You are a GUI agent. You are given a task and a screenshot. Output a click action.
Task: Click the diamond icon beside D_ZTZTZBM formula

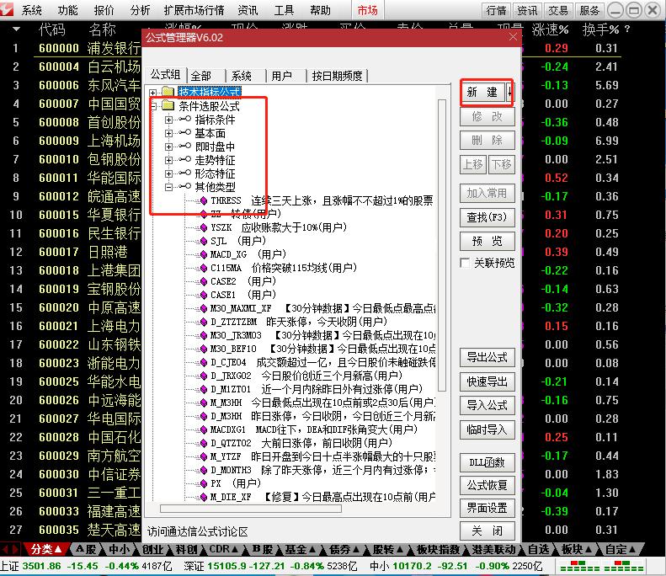[204, 322]
